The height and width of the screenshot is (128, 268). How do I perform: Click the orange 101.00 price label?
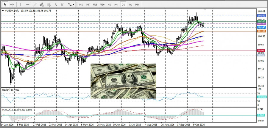[261, 31]
